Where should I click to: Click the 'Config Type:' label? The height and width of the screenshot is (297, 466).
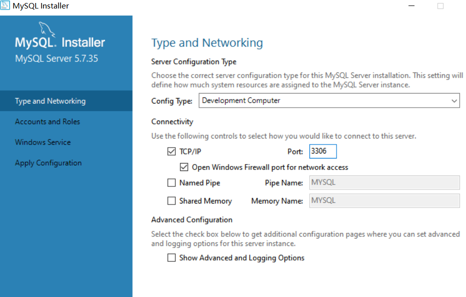(172, 101)
